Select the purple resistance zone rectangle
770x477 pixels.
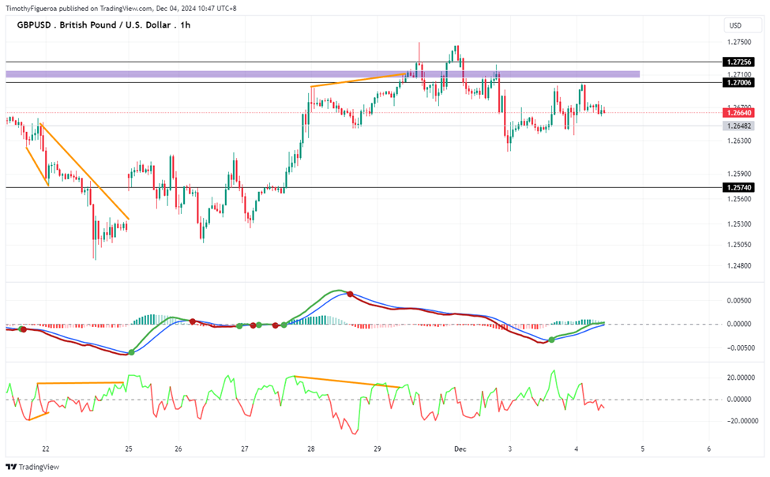click(x=323, y=74)
